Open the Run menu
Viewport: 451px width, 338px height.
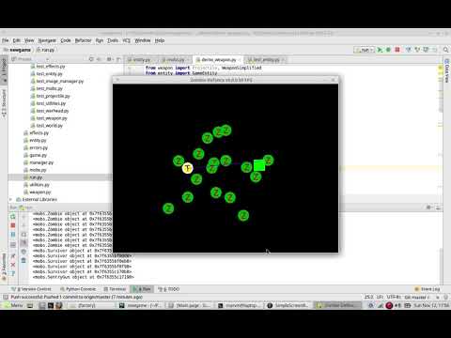(100, 40)
